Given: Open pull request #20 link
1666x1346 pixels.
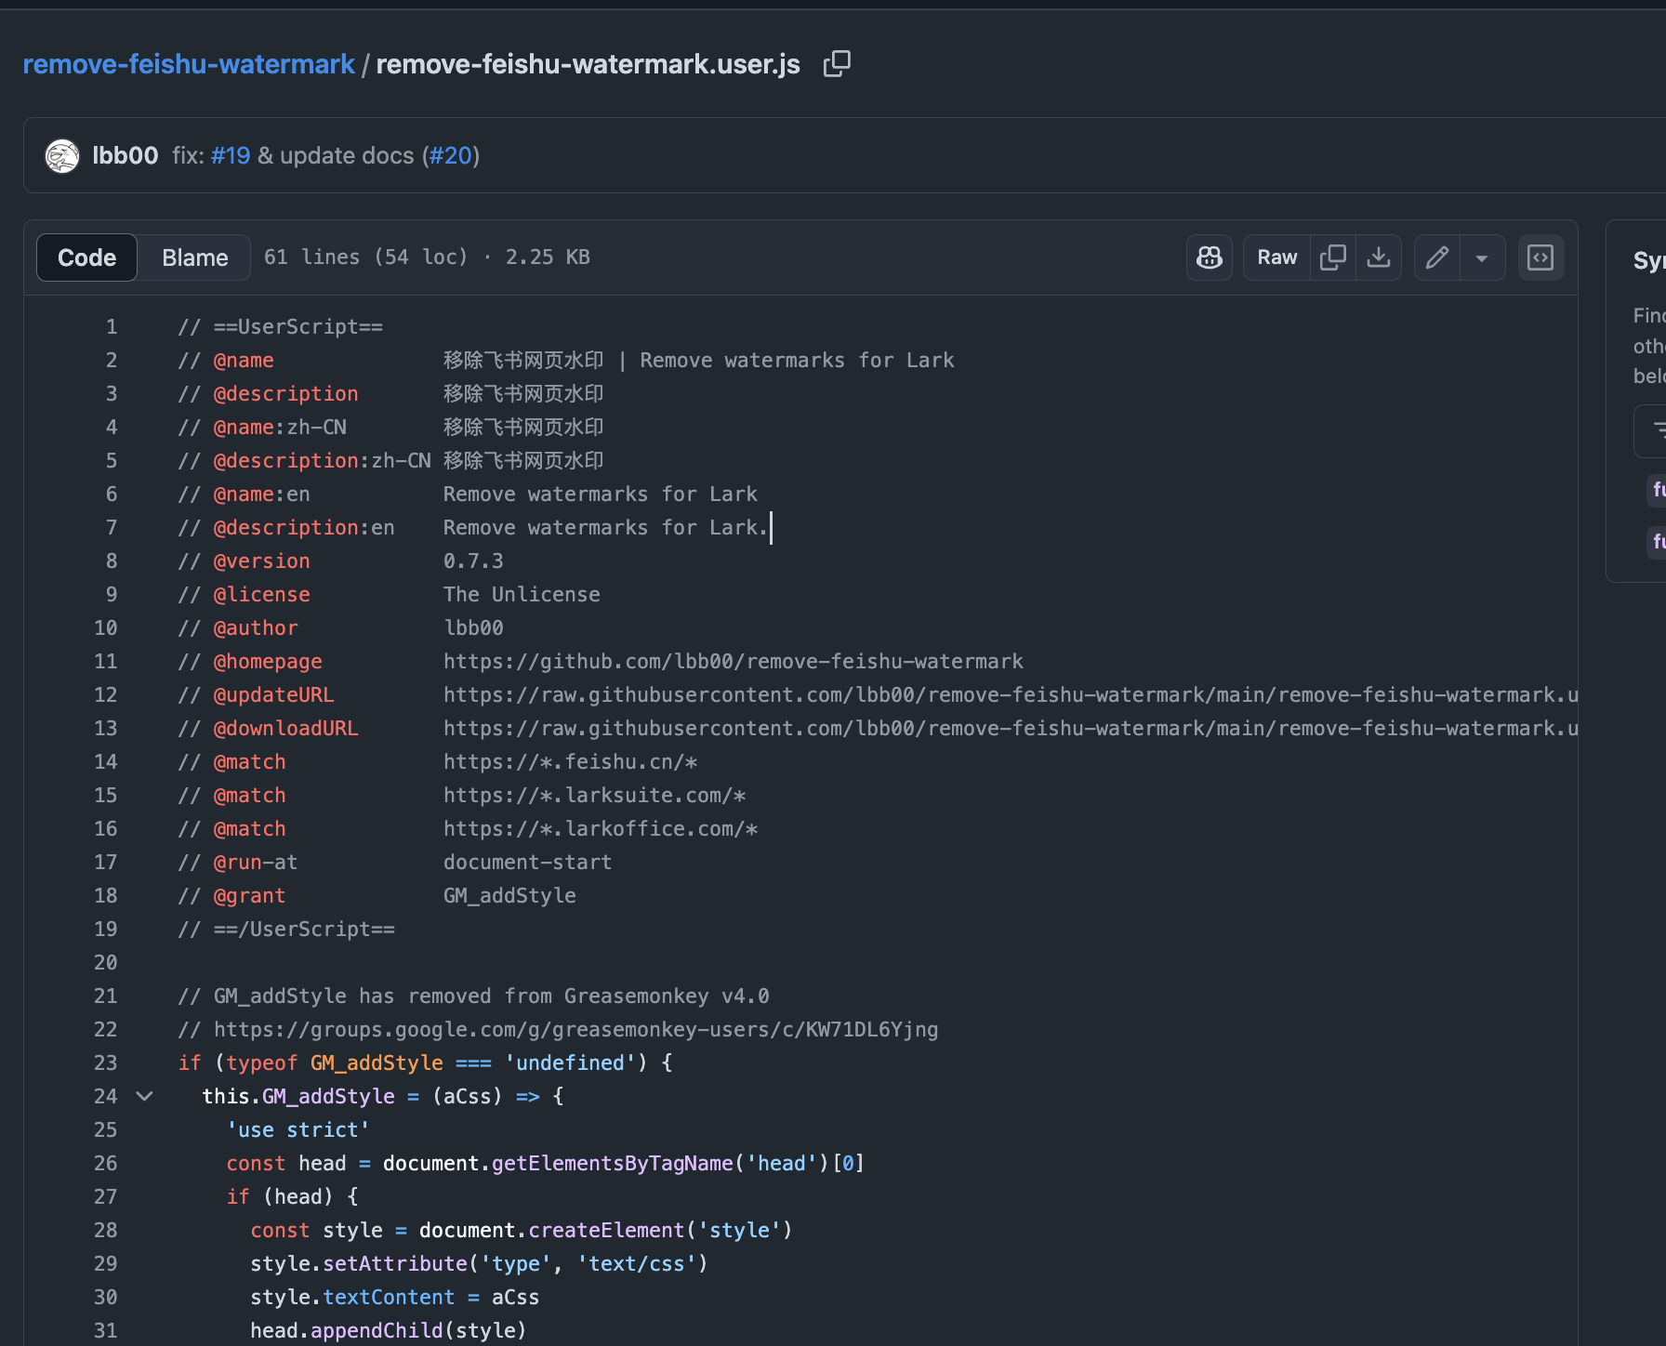Looking at the screenshot, I should [x=451, y=156].
